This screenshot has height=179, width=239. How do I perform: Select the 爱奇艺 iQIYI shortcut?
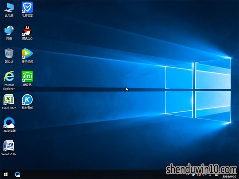coord(27,79)
